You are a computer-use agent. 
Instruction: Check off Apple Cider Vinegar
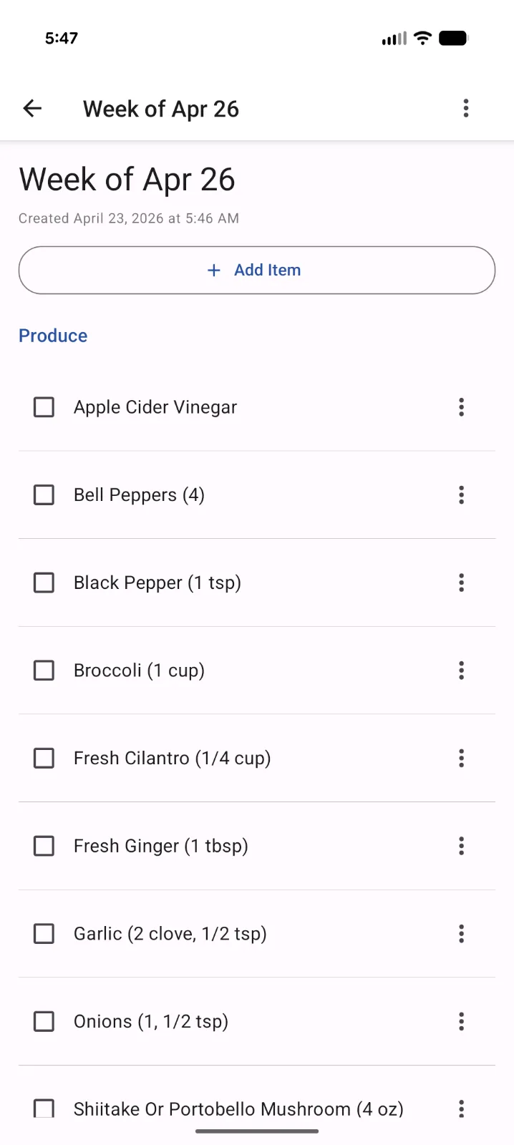[x=44, y=406]
